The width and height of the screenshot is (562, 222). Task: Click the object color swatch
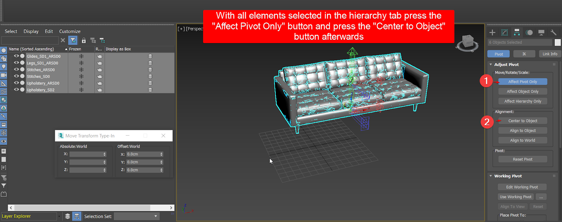point(557,42)
